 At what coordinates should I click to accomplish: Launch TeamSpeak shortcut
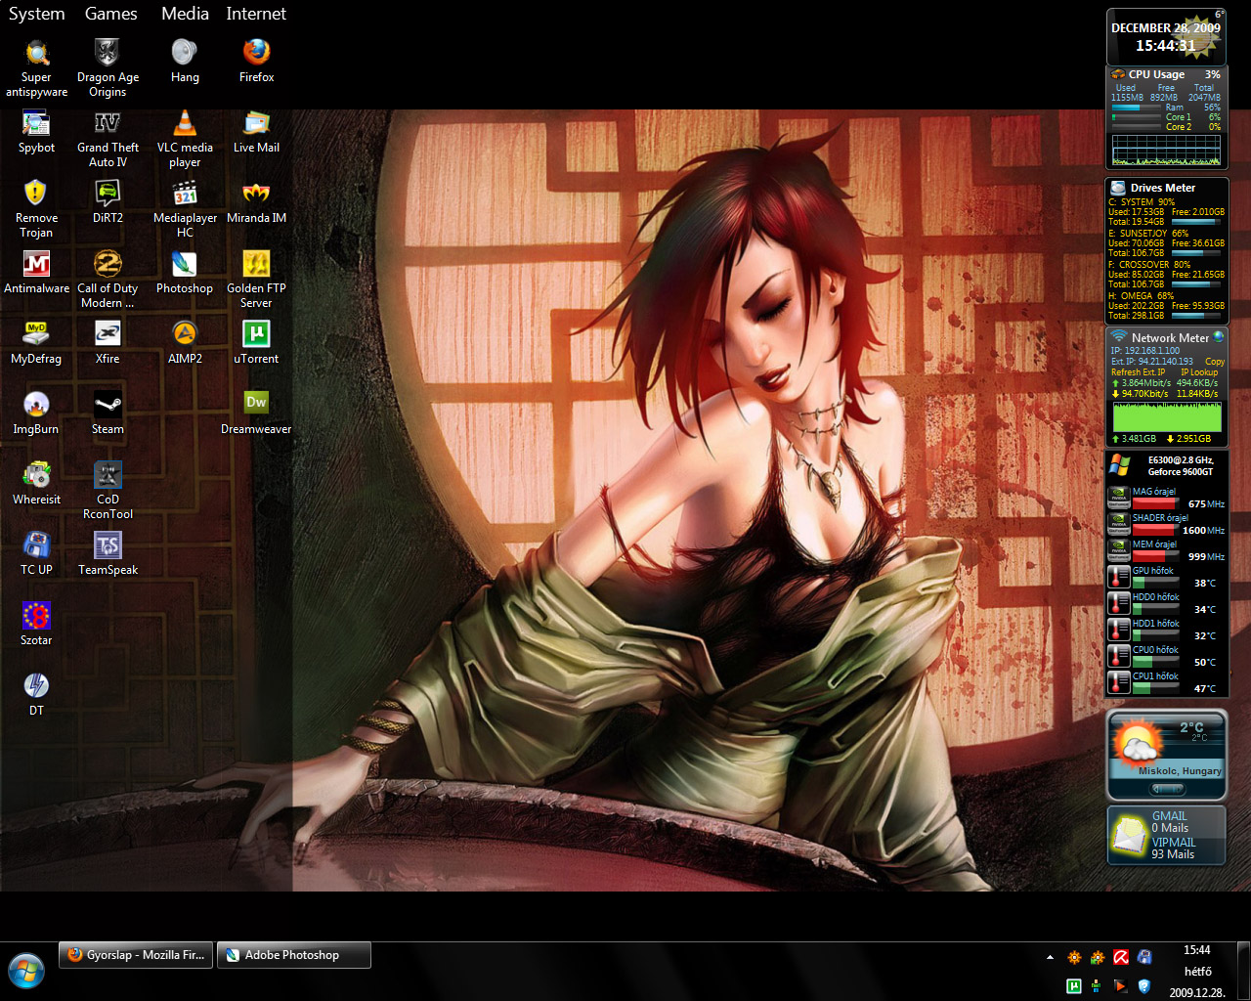tap(108, 553)
